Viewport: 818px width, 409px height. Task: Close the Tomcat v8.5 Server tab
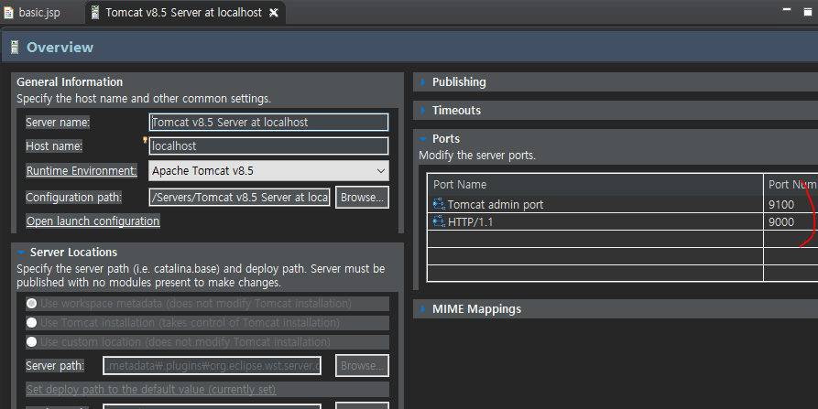273,13
